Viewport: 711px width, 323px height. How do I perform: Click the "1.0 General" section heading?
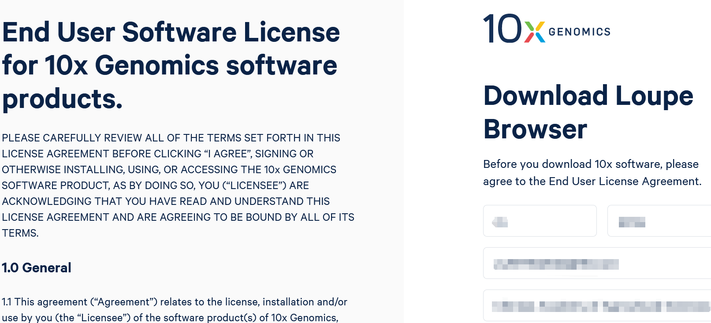click(x=37, y=267)
